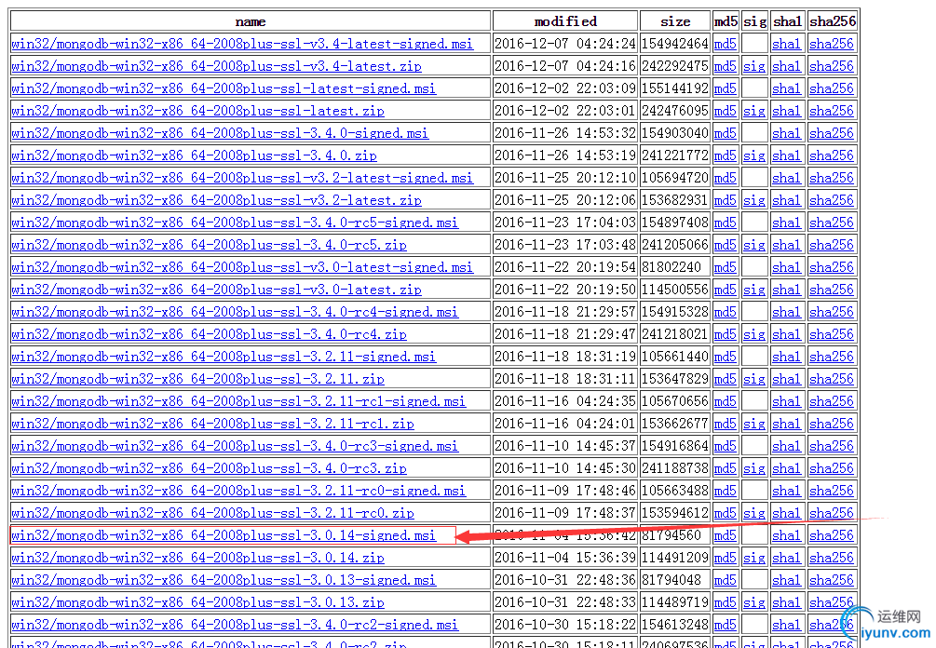Select the timestamp "2016-10-30 15:18:22"
The height and width of the screenshot is (648, 936).
565,626
